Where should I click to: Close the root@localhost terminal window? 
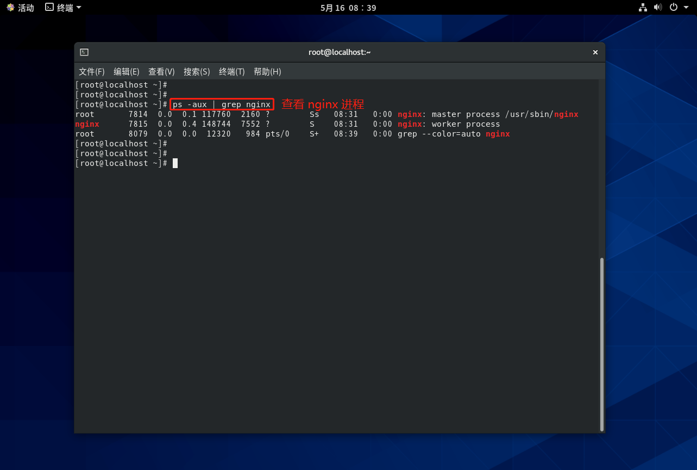[x=595, y=52]
